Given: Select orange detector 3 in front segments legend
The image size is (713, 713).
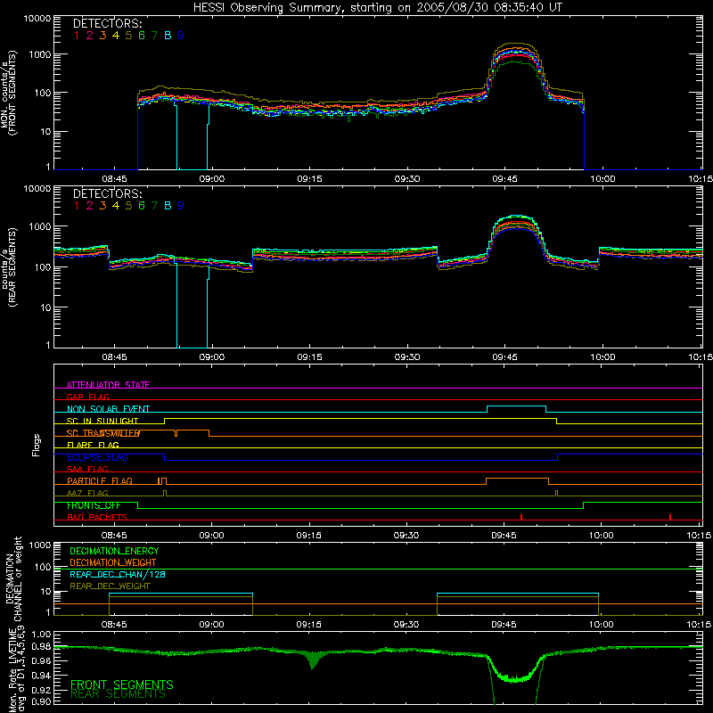Looking at the screenshot, I should coord(102,36).
